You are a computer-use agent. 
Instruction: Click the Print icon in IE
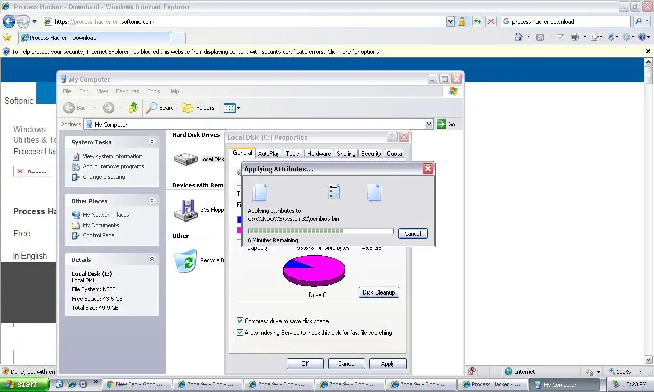[575, 37]
